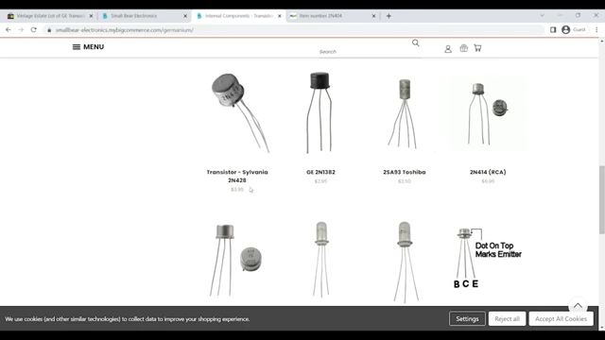
Task: Open Transistor - Sylvania 2N428 product link
Action: coord(237,177)
